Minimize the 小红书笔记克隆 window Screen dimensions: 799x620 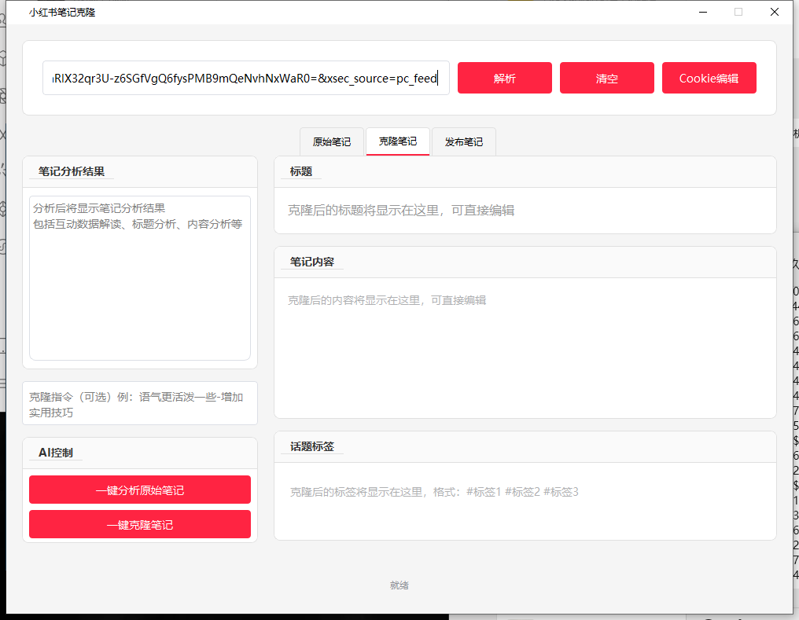click(x=702, y=12)
